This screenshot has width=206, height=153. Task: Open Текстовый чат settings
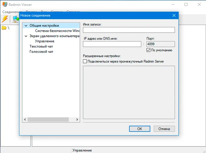[41, 46]
